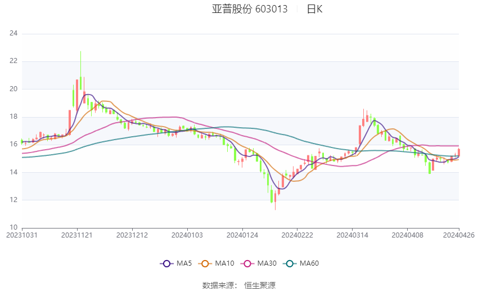Click the 20231121 date axis label

[77, 235]
